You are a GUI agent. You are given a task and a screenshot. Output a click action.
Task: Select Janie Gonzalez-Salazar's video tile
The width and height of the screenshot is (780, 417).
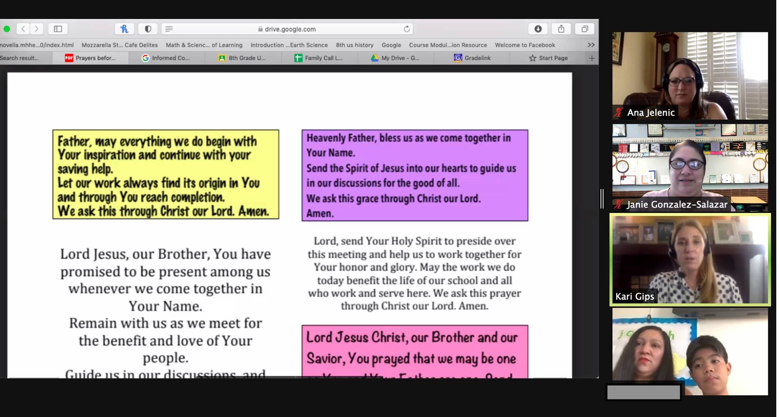pos(690,168)
